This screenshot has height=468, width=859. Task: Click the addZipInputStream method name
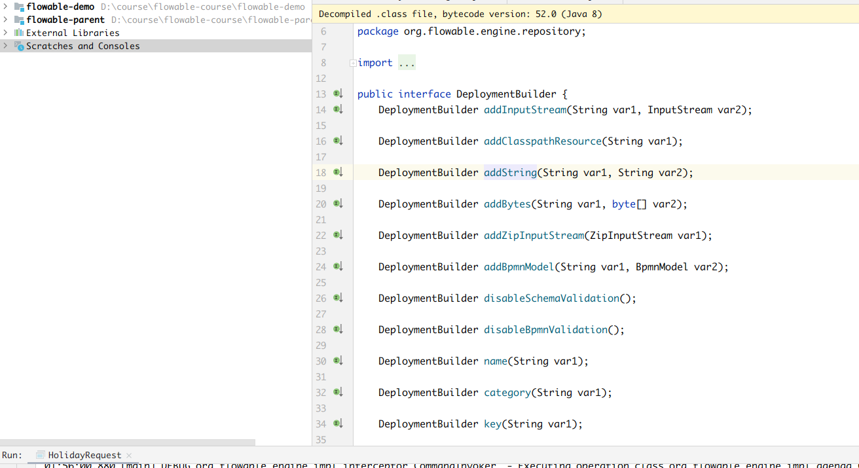[534, 236]
